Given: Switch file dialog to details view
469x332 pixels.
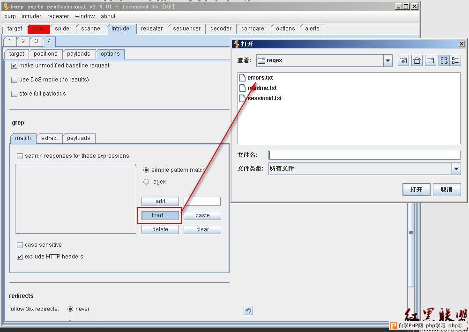Looking at the screenshot, I should (455, 61).
